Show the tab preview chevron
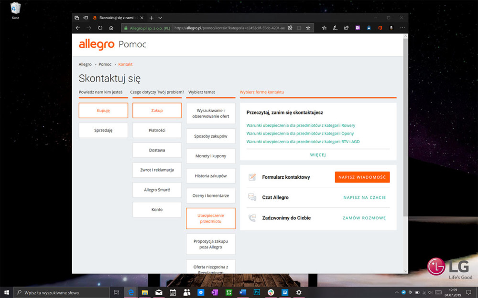 [160, 18]
